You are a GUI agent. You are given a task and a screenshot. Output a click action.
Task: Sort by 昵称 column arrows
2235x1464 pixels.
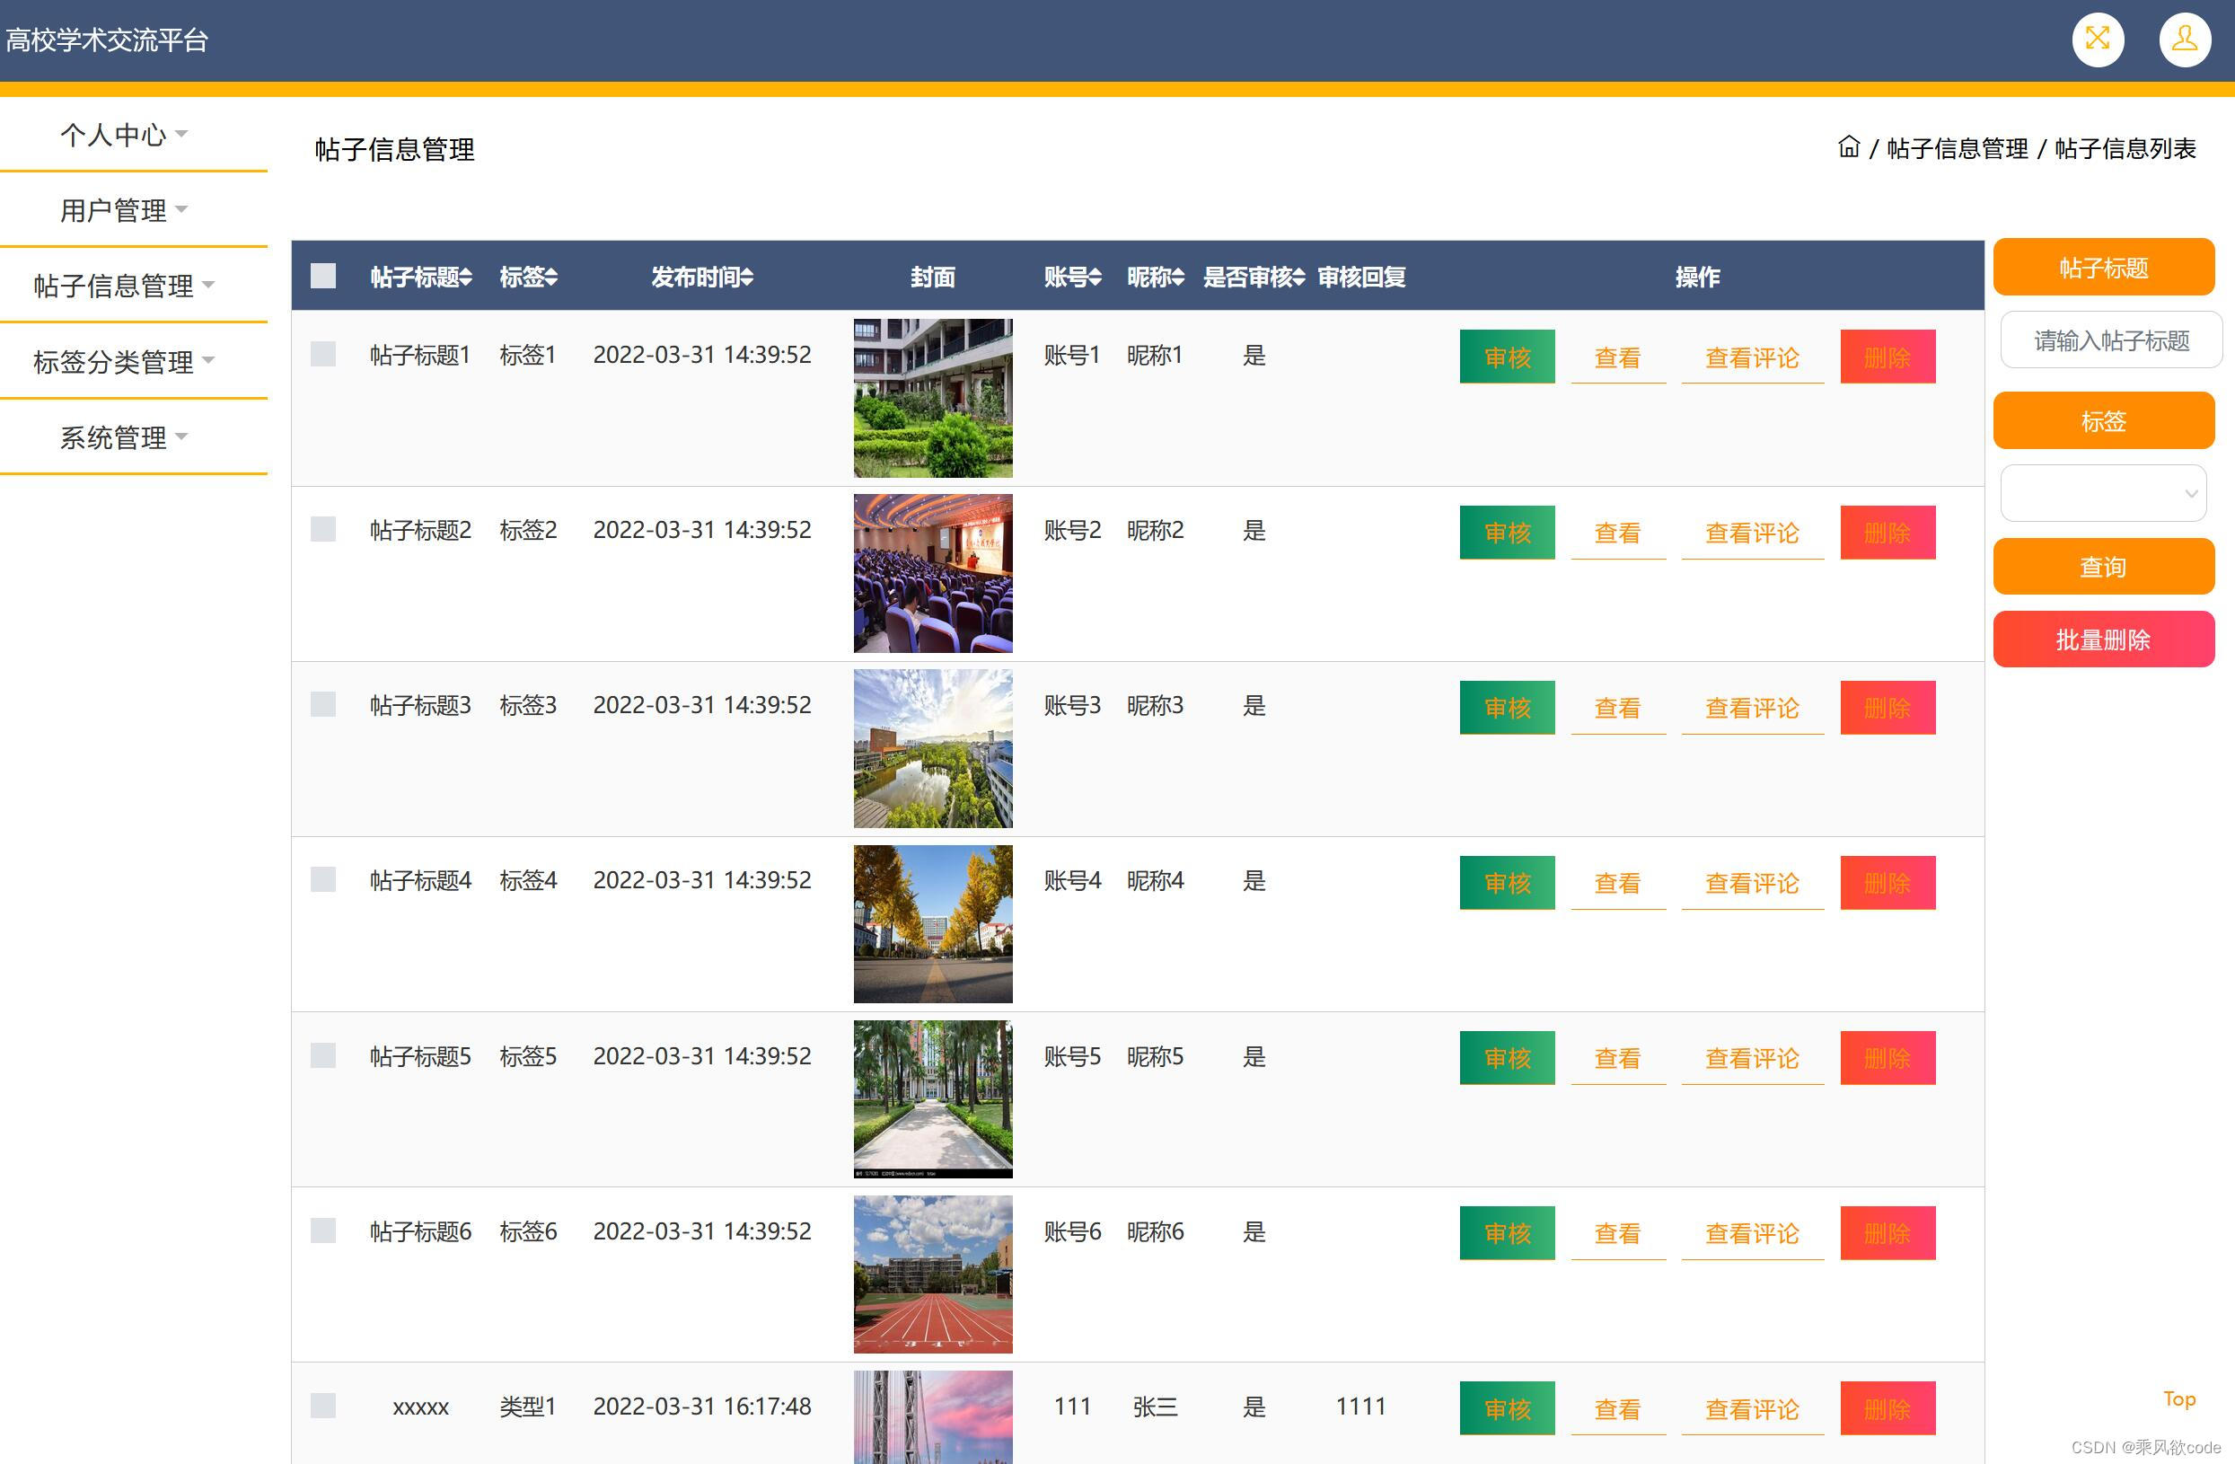click(x=1178, y=277)
